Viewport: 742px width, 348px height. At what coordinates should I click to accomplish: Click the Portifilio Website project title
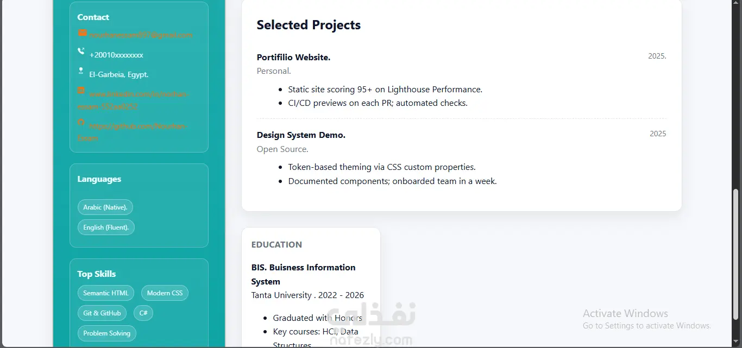coord(293,57)
